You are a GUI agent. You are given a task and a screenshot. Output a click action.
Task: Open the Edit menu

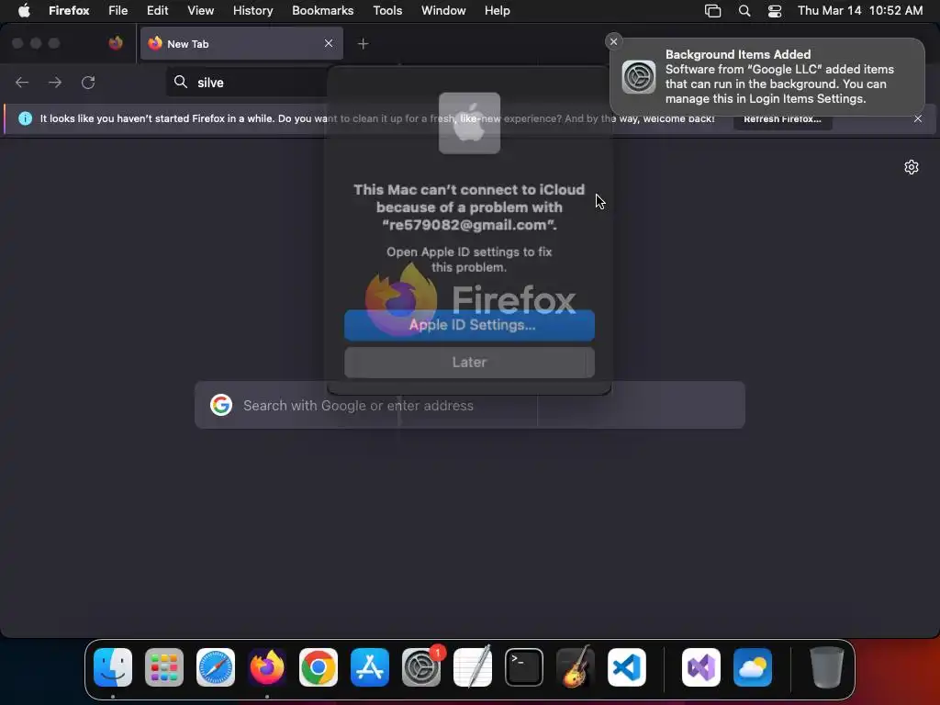click(x=158, y=11)
